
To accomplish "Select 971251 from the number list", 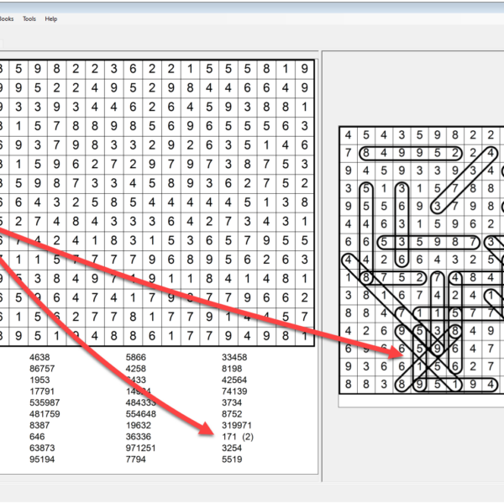I will (140, 449).
